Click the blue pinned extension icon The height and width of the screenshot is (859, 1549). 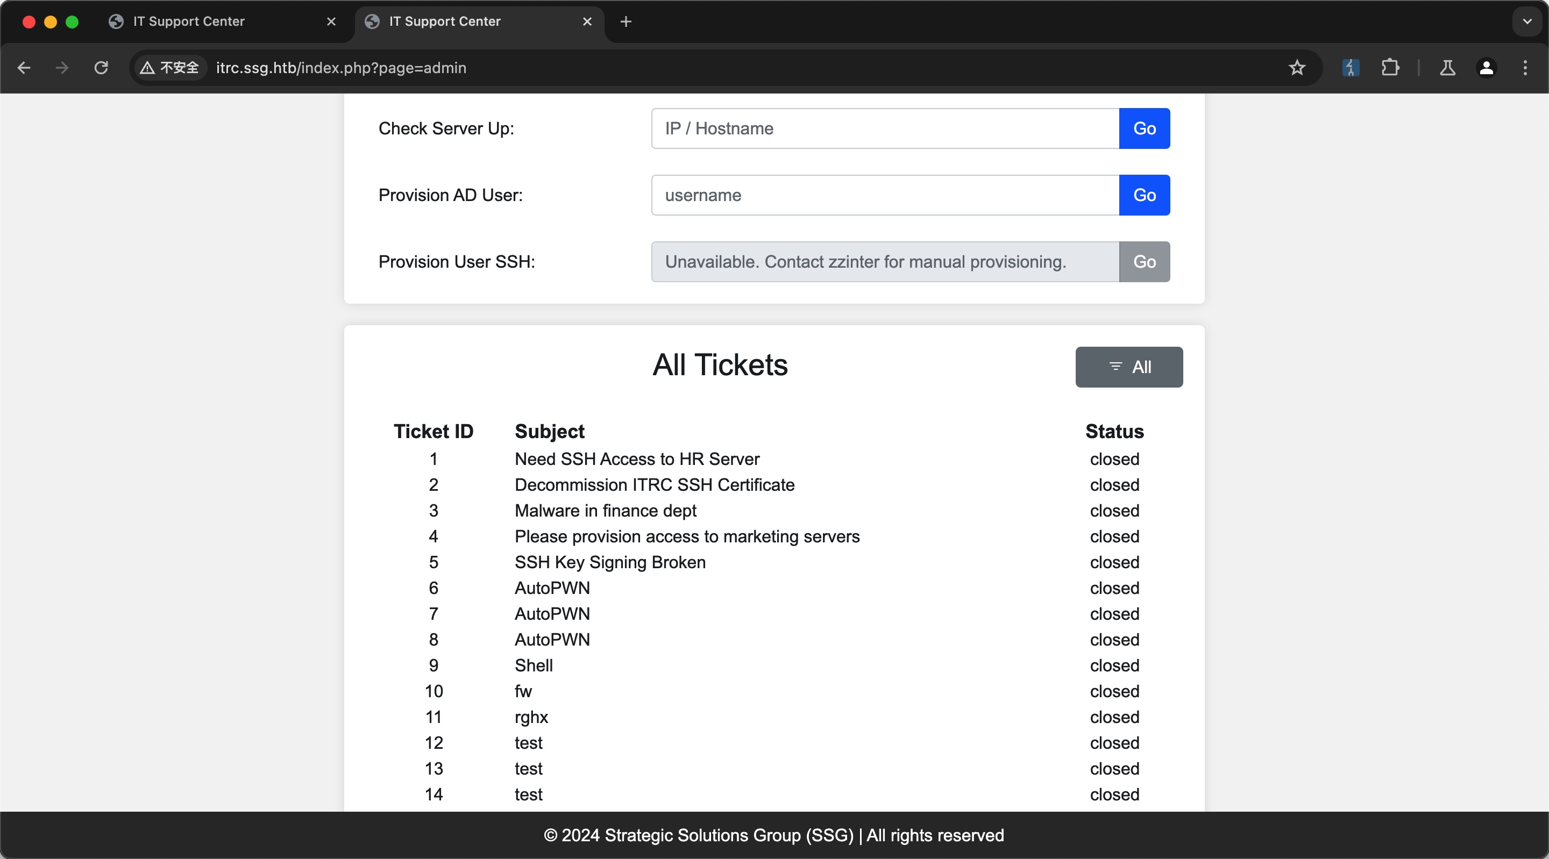point(1351,68)
